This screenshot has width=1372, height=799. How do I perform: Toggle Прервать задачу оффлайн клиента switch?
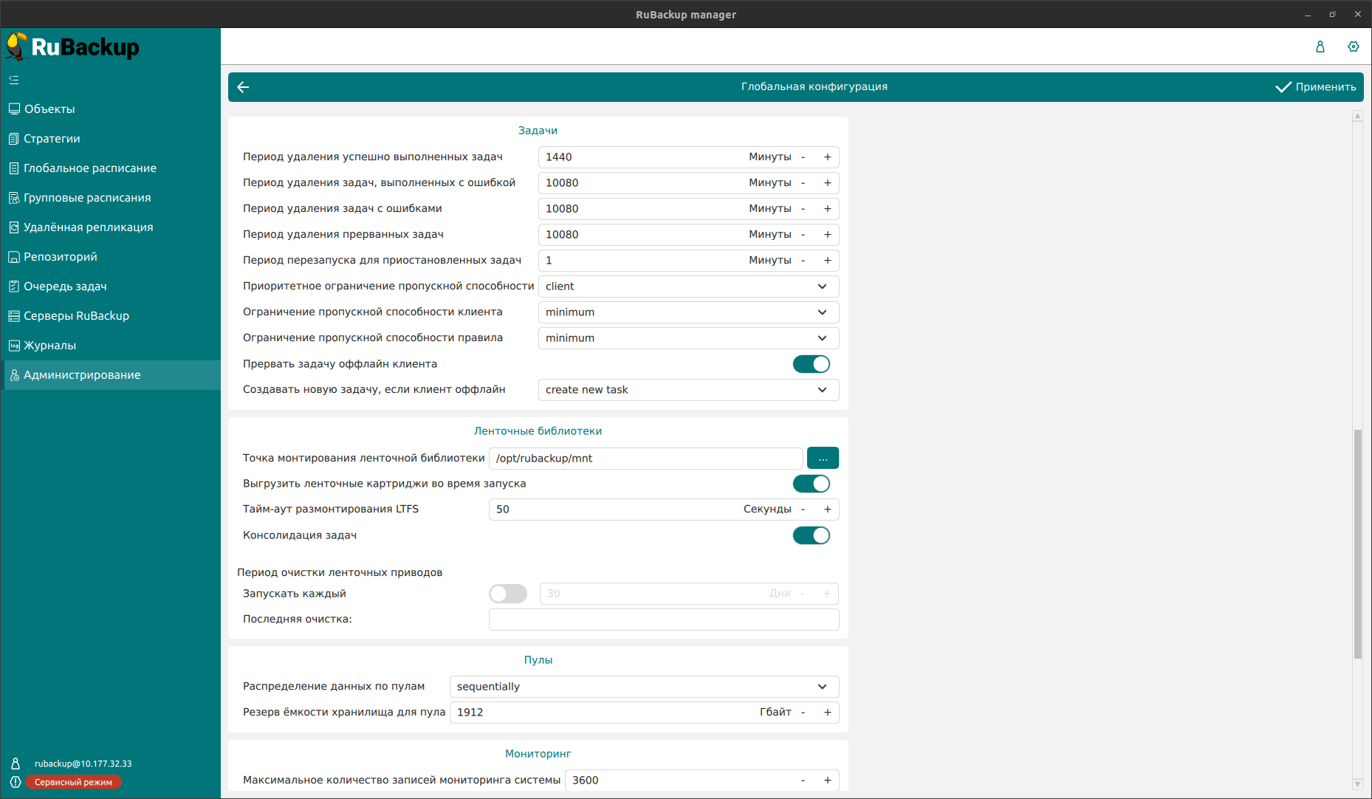(x=811, y=364)
